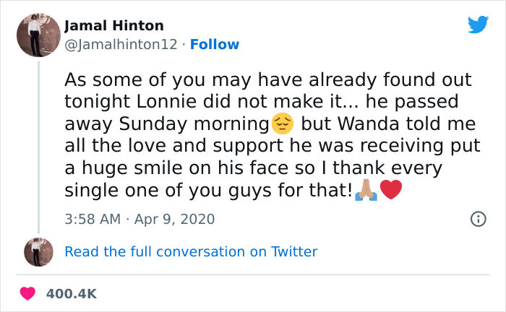Read the full conversation on Twitter
Viewport: 506px width, 312px height.
click(x=191, y=251)
